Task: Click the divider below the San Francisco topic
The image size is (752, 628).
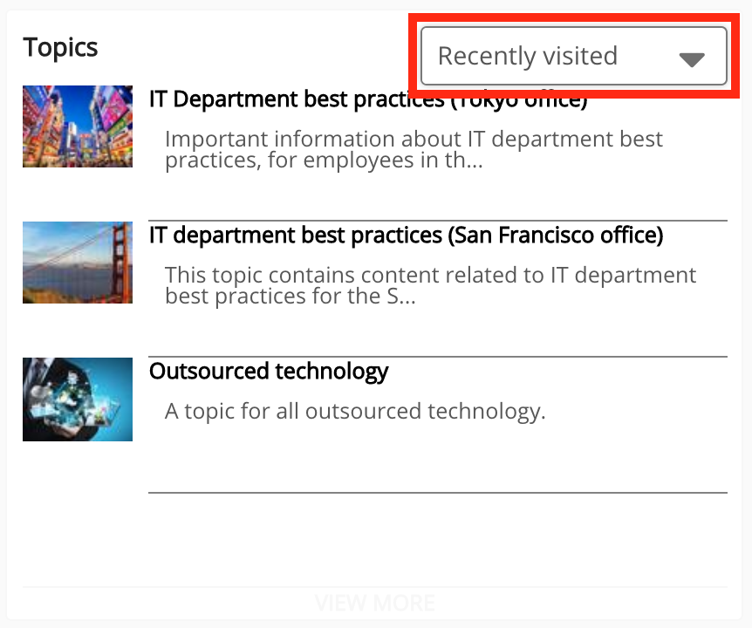Action: click(x=437, y=357)
